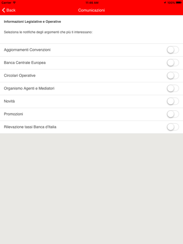Enable Aggiornamenti Convenzioni notifications switch
The height and width of the screenshot is (244, 183).
point(173,50)
